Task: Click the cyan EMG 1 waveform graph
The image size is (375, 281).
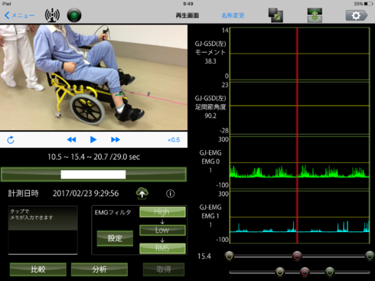Action: pos(300,217)
